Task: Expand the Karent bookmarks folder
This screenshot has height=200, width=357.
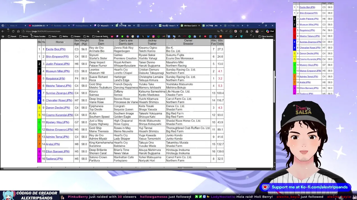Action: point(12,36)
